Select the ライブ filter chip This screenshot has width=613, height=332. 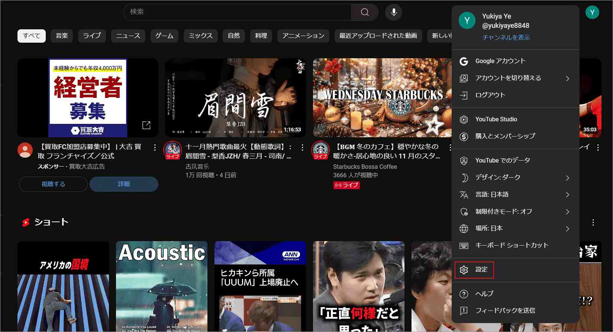tap(92, 36)
